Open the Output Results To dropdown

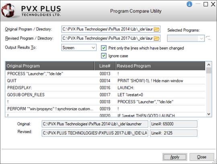[79, 47]
